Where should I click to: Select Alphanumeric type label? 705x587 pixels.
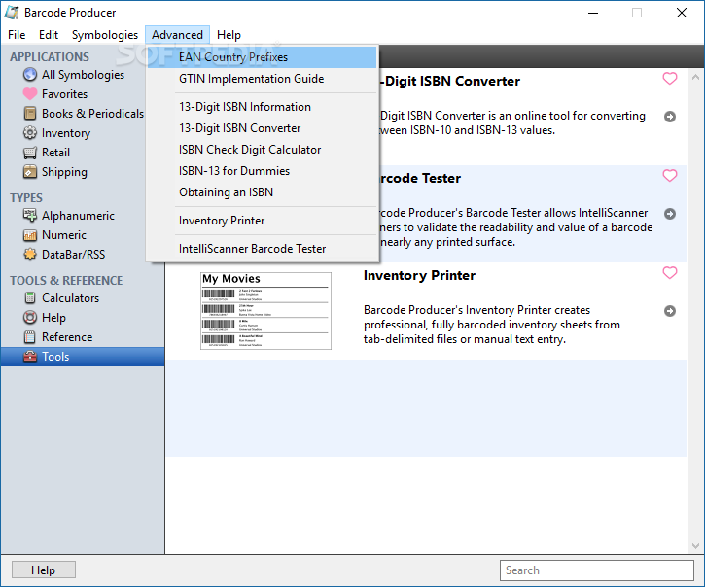pyautogui.click(x=78, y=216)
